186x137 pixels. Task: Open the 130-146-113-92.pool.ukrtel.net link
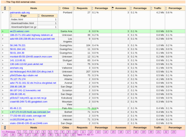pos(26,64)
